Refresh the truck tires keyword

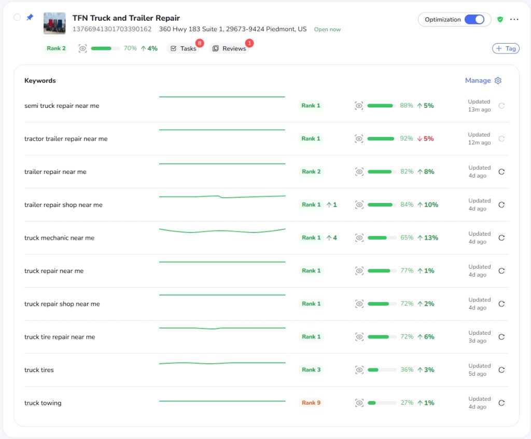501,370
